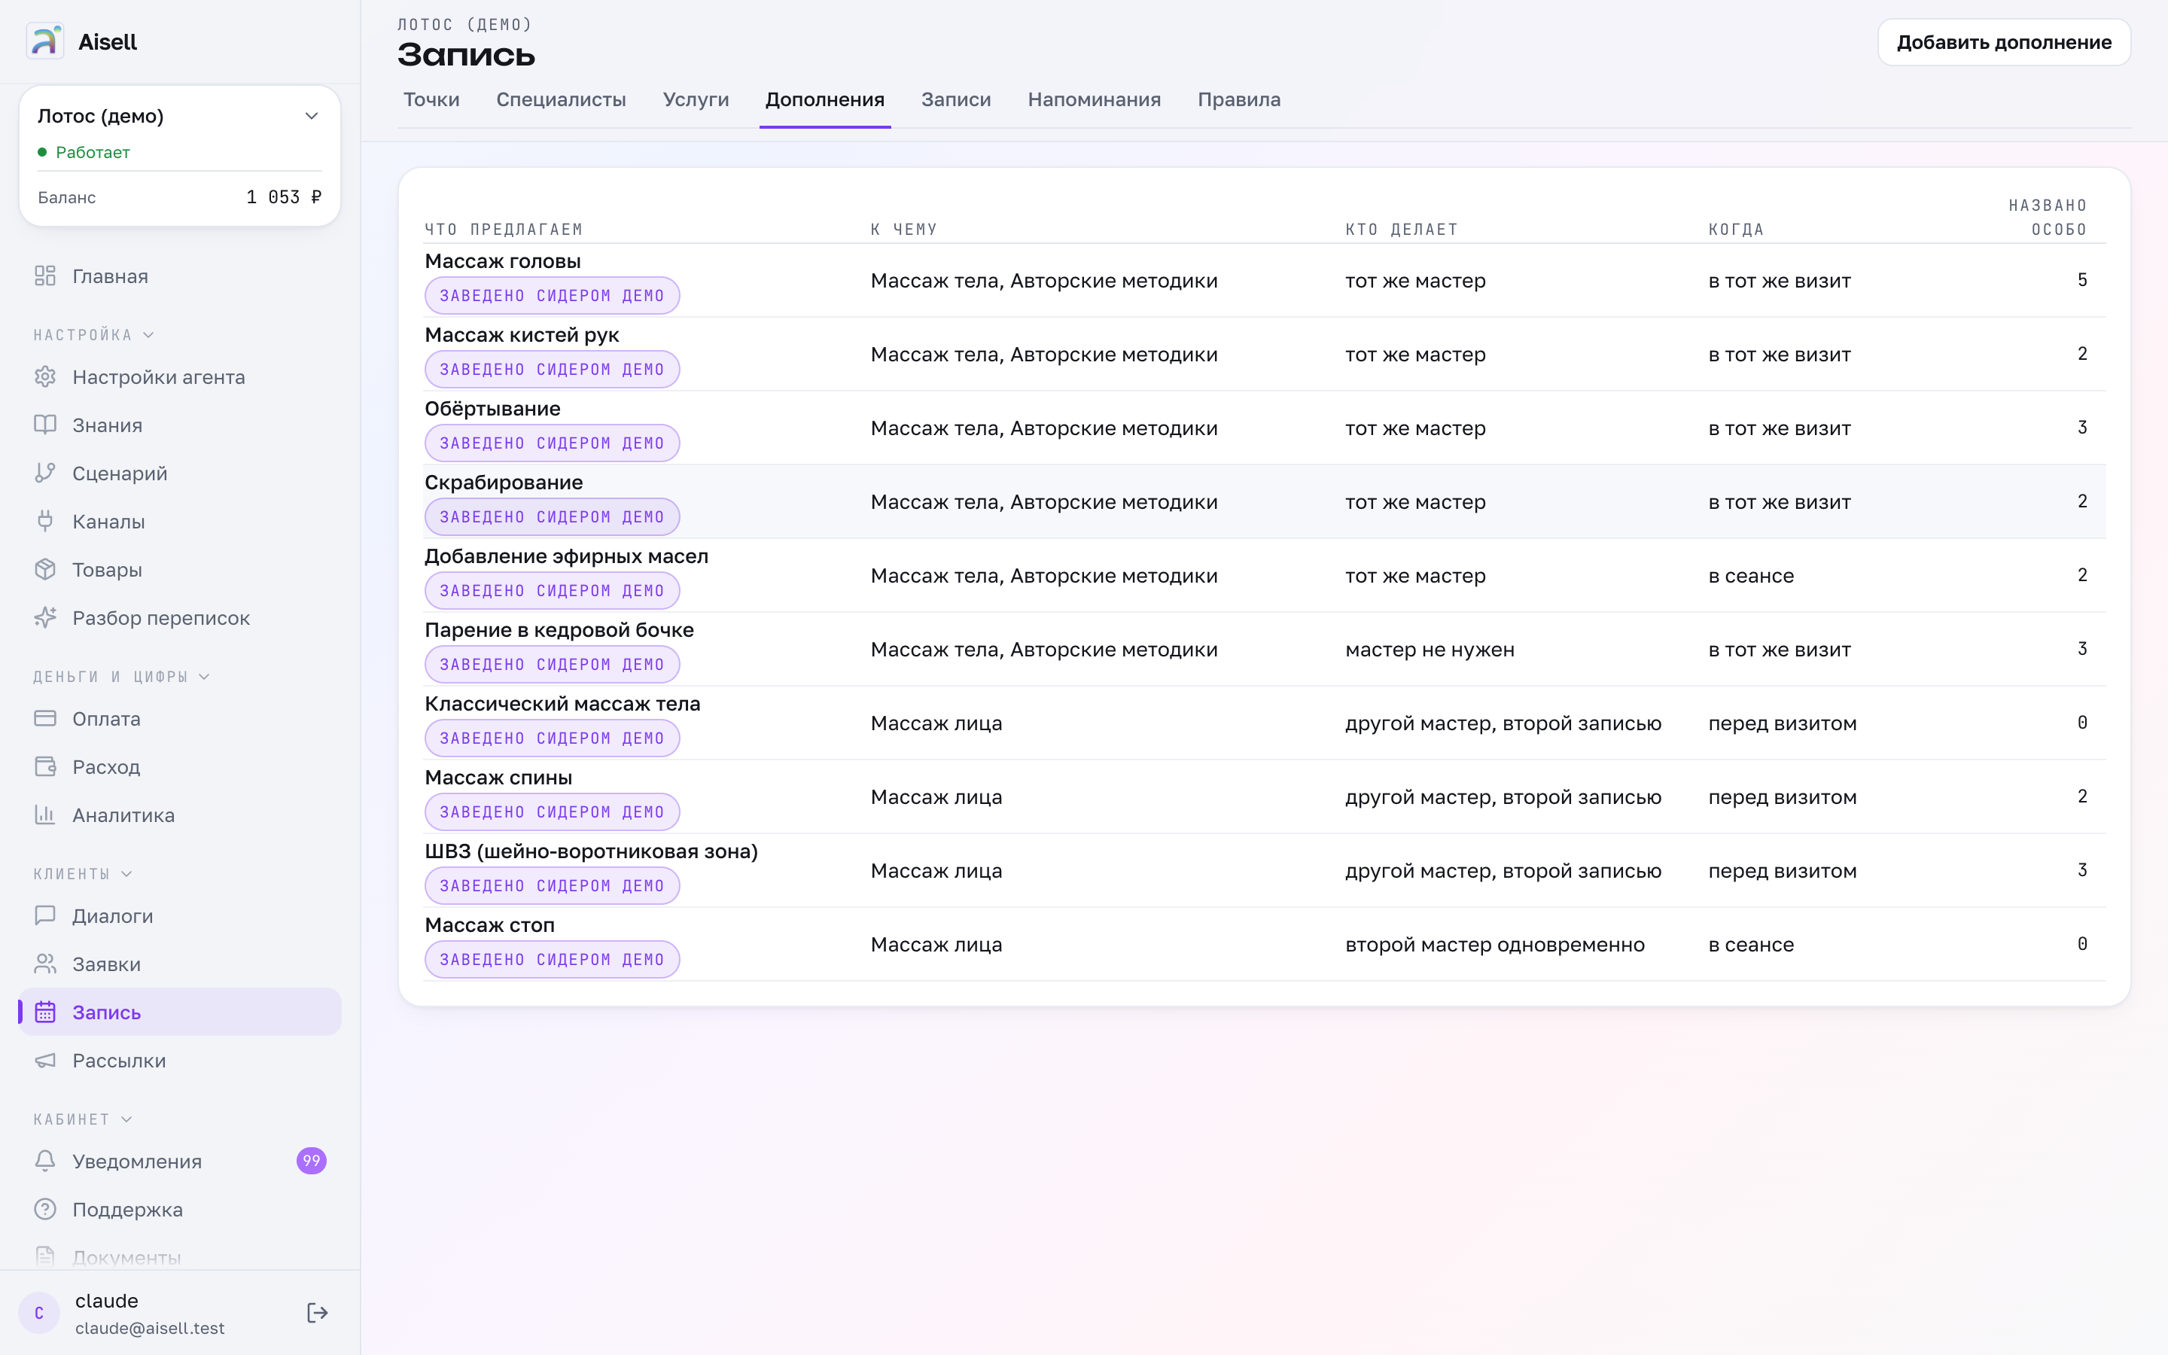Open the Классический массаж тела row
Viewport: 2168px width, 1355px height.
click(x=1265, y=723)
